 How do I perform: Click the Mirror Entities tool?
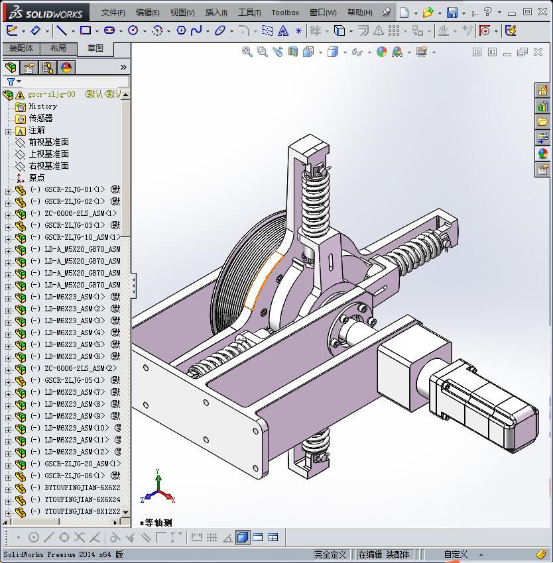(x=378, y=31)
